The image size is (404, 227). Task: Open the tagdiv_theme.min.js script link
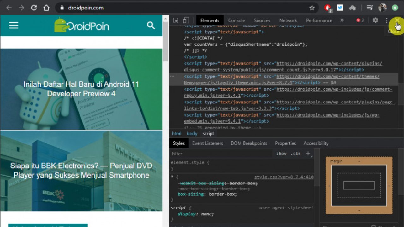[282, 79]
